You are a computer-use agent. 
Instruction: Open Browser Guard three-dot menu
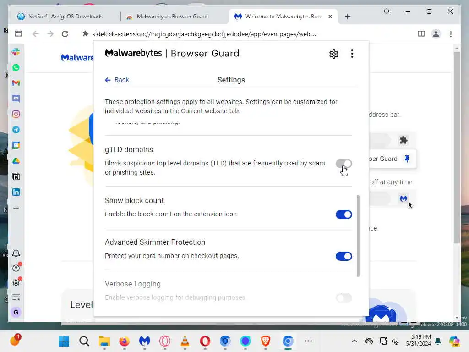pos(352,54)
